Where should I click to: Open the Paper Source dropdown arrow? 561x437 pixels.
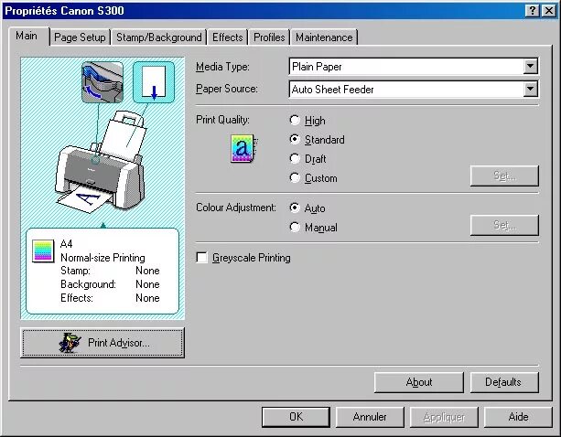530,90
